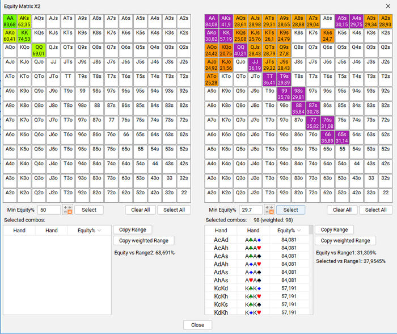The width and height of the screenshot is (397, 334).
Task: Click the 'Equity vs Range2: 68,691%' text
Action: click(x=144, y=253)
